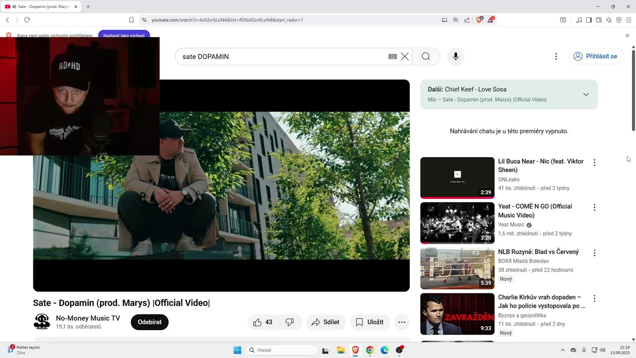Click the YouTube search magnifier button
Image resolution: width=636 pixels, height=358 pixels.
click(426, 56)
